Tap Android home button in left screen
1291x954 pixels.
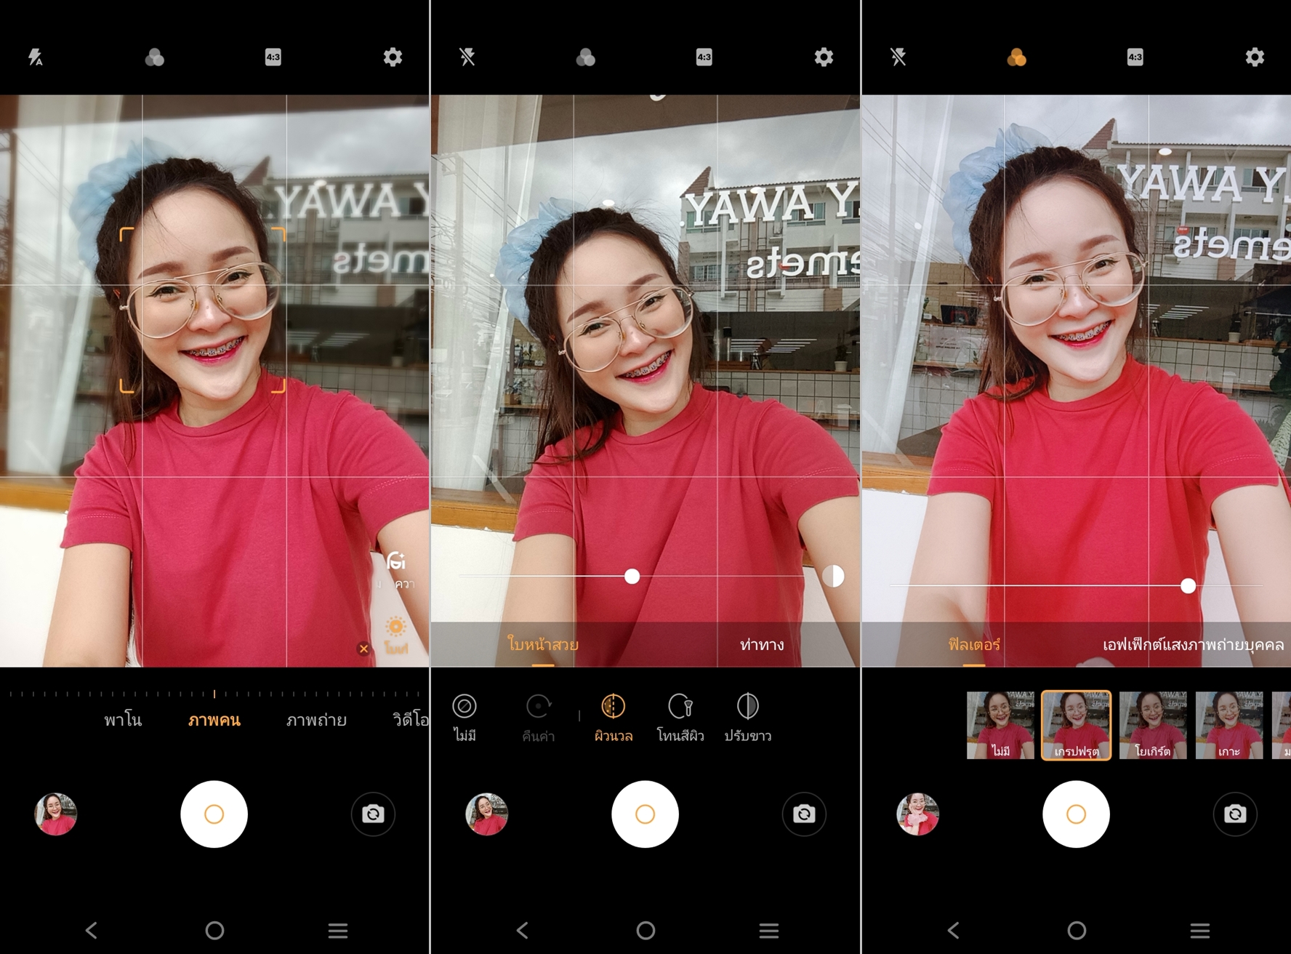[x=214, y=930]
